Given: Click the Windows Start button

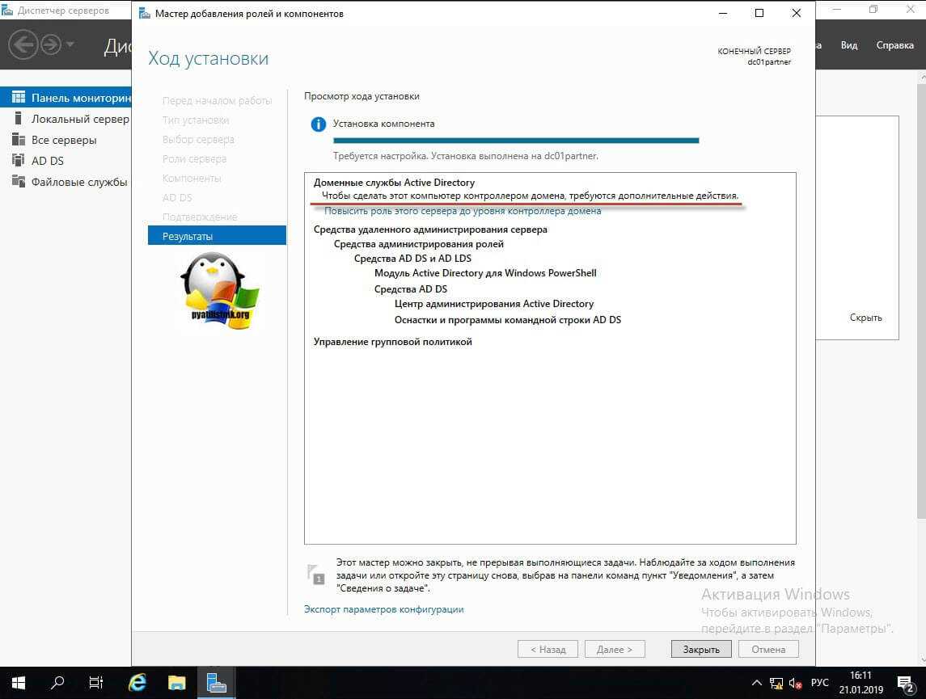Looking at the screenshot, I should [18, 682].
